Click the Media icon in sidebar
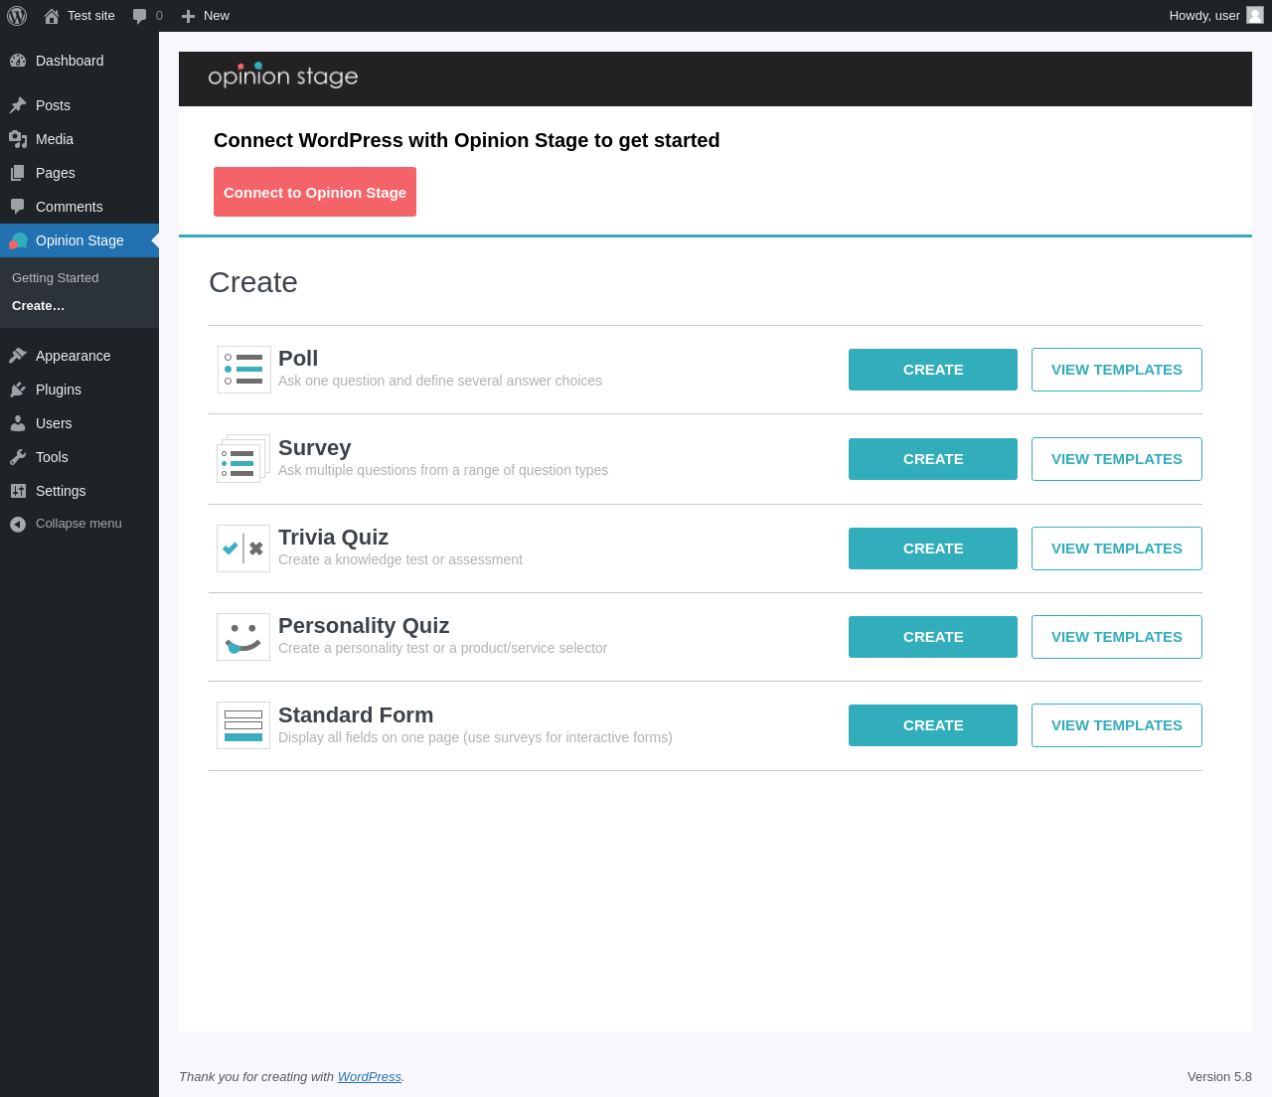The width and height of the screenshot is (1272, 1097). coord(18,139)
